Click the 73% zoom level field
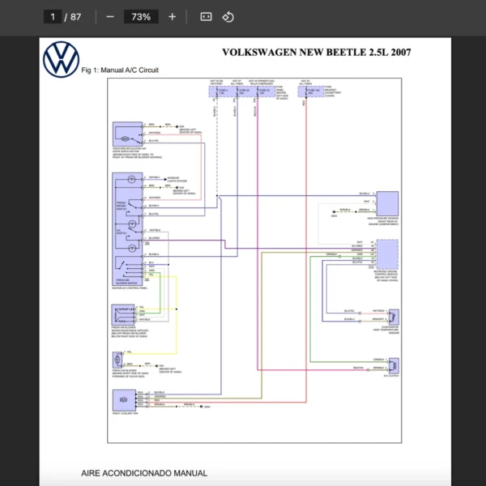The image size is (486, 486). 140,17
